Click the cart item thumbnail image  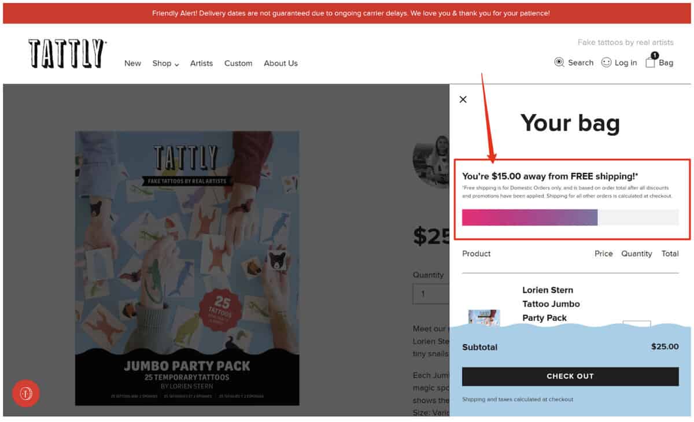pos(484,318)
